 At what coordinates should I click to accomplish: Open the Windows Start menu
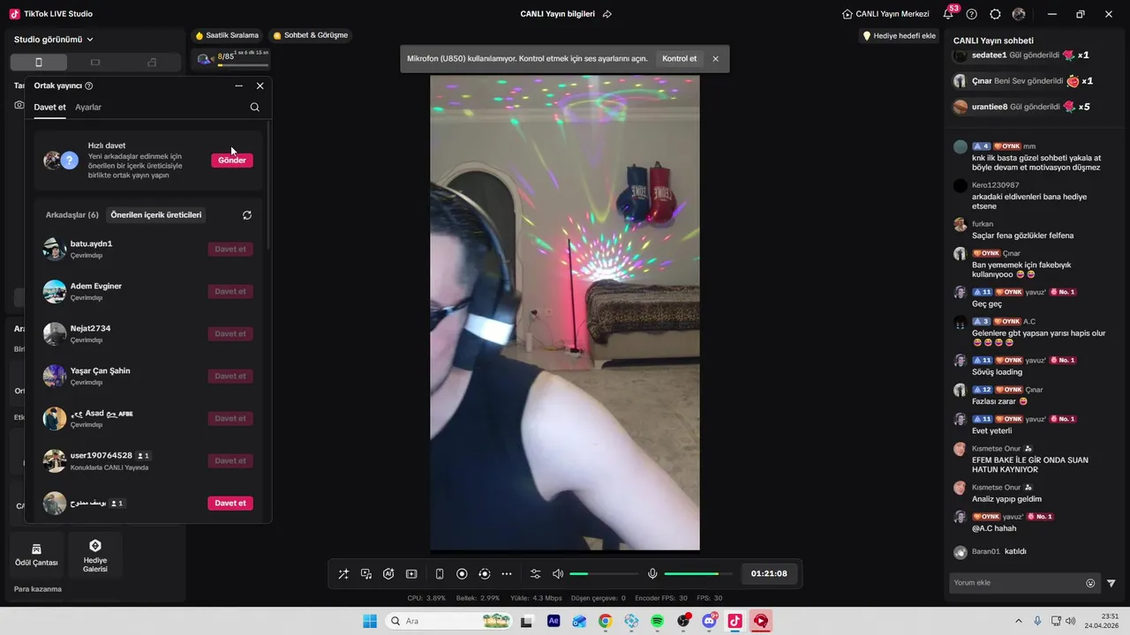point(370,621)
